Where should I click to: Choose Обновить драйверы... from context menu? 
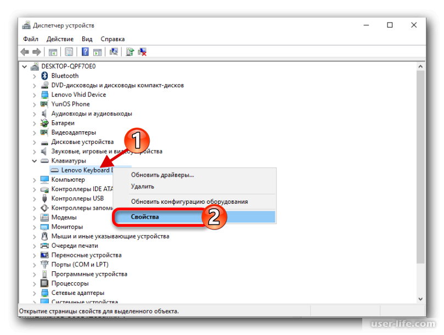point(194,175)
